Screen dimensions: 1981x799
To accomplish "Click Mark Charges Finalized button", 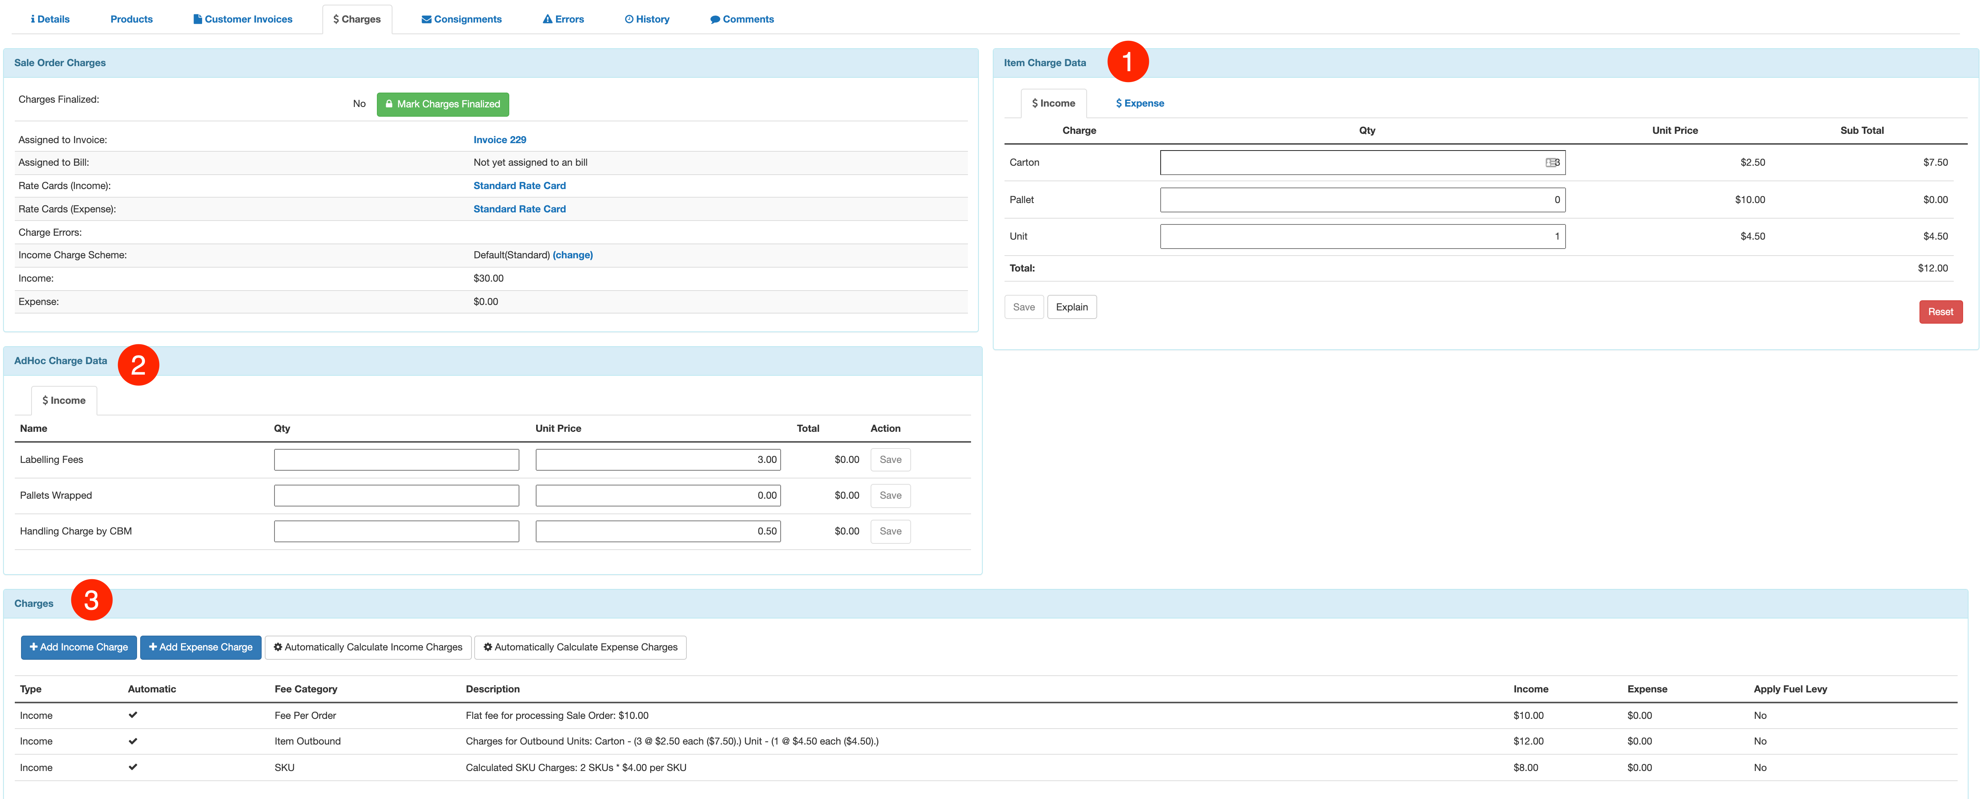I will pyautogui.click(x=442, y=105).
